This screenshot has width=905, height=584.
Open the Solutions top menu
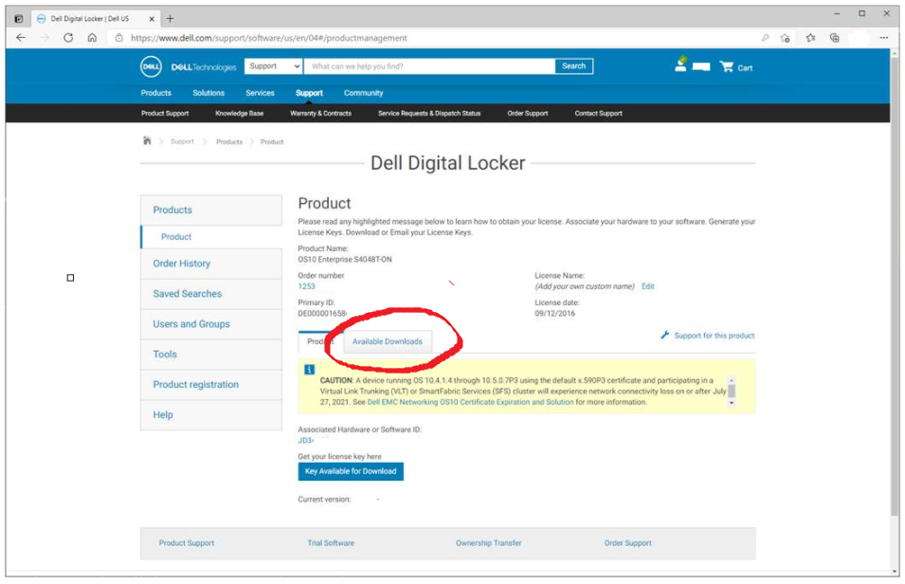(208, 92)
